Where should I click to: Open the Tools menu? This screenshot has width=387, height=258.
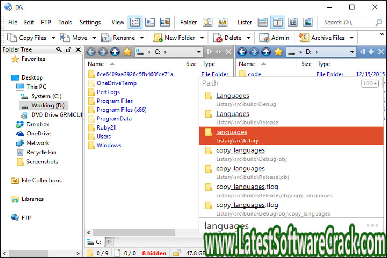point(65,22)
